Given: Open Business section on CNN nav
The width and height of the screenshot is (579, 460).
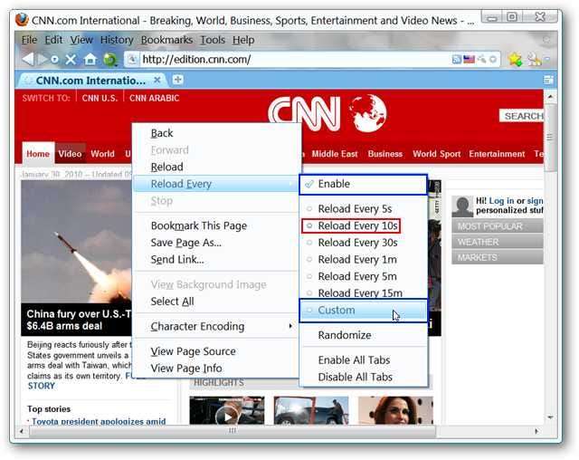Looking at the screenshot, I should [385, 154].
